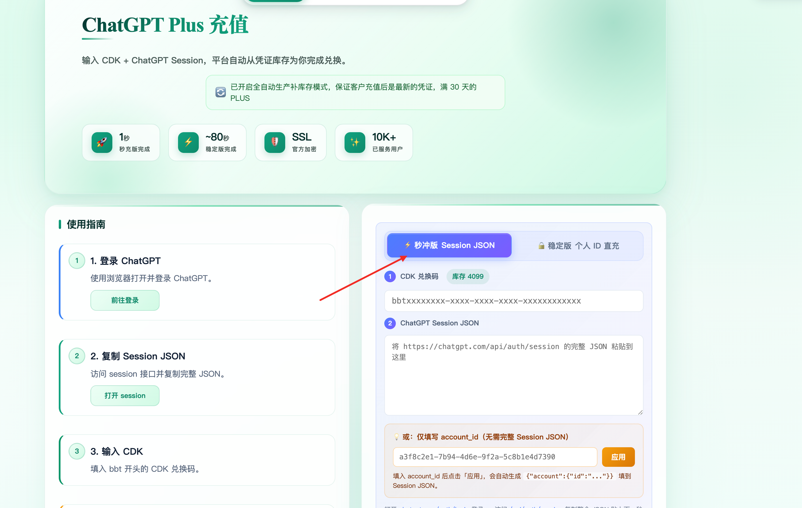Switch to the 稳定版 个人 ID 直充 tab
Viewport: 802px width, 508px height.
(578, 246)
